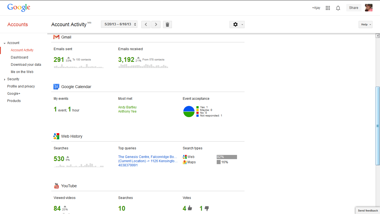
Task: Click the notifications bell icon
Action: click(x=338, y=8)
